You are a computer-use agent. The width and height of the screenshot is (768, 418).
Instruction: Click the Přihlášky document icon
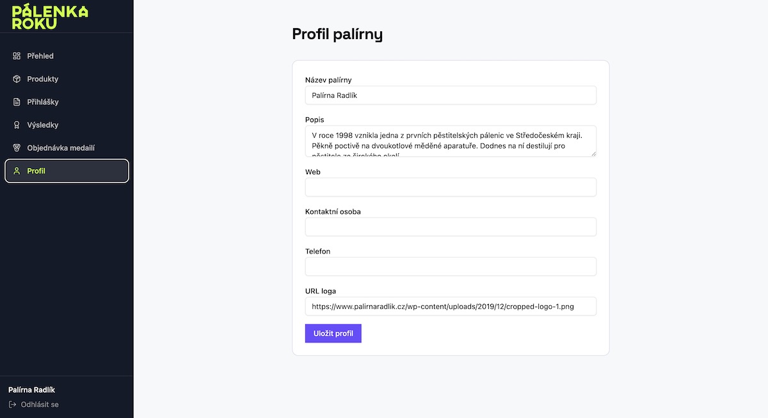[x=17, y=102]
